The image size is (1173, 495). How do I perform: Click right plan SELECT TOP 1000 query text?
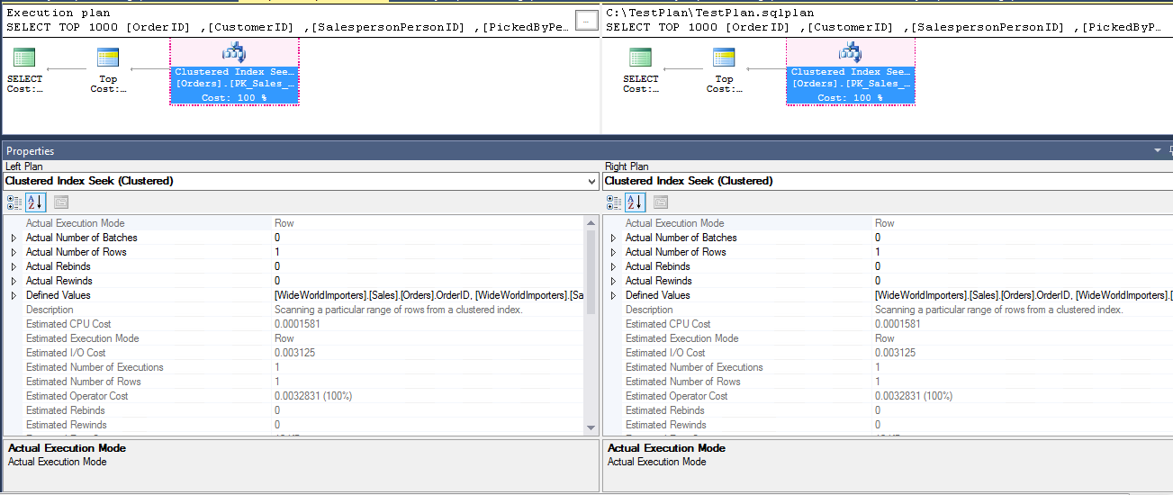coord(882,27)
